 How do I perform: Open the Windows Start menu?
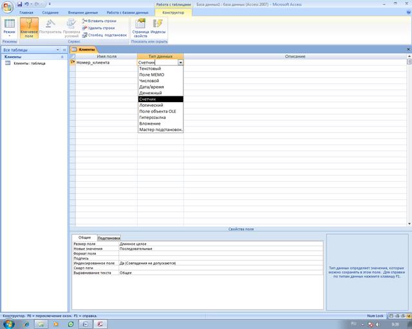pos(9,324)
